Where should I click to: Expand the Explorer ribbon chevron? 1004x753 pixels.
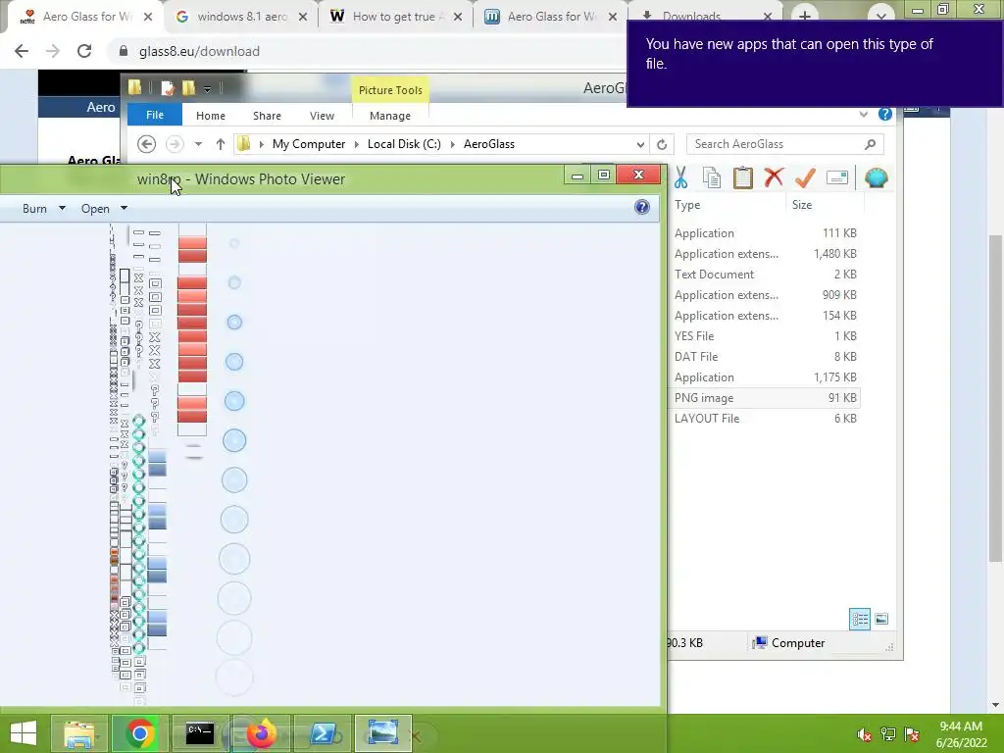(x=863, y=114)
